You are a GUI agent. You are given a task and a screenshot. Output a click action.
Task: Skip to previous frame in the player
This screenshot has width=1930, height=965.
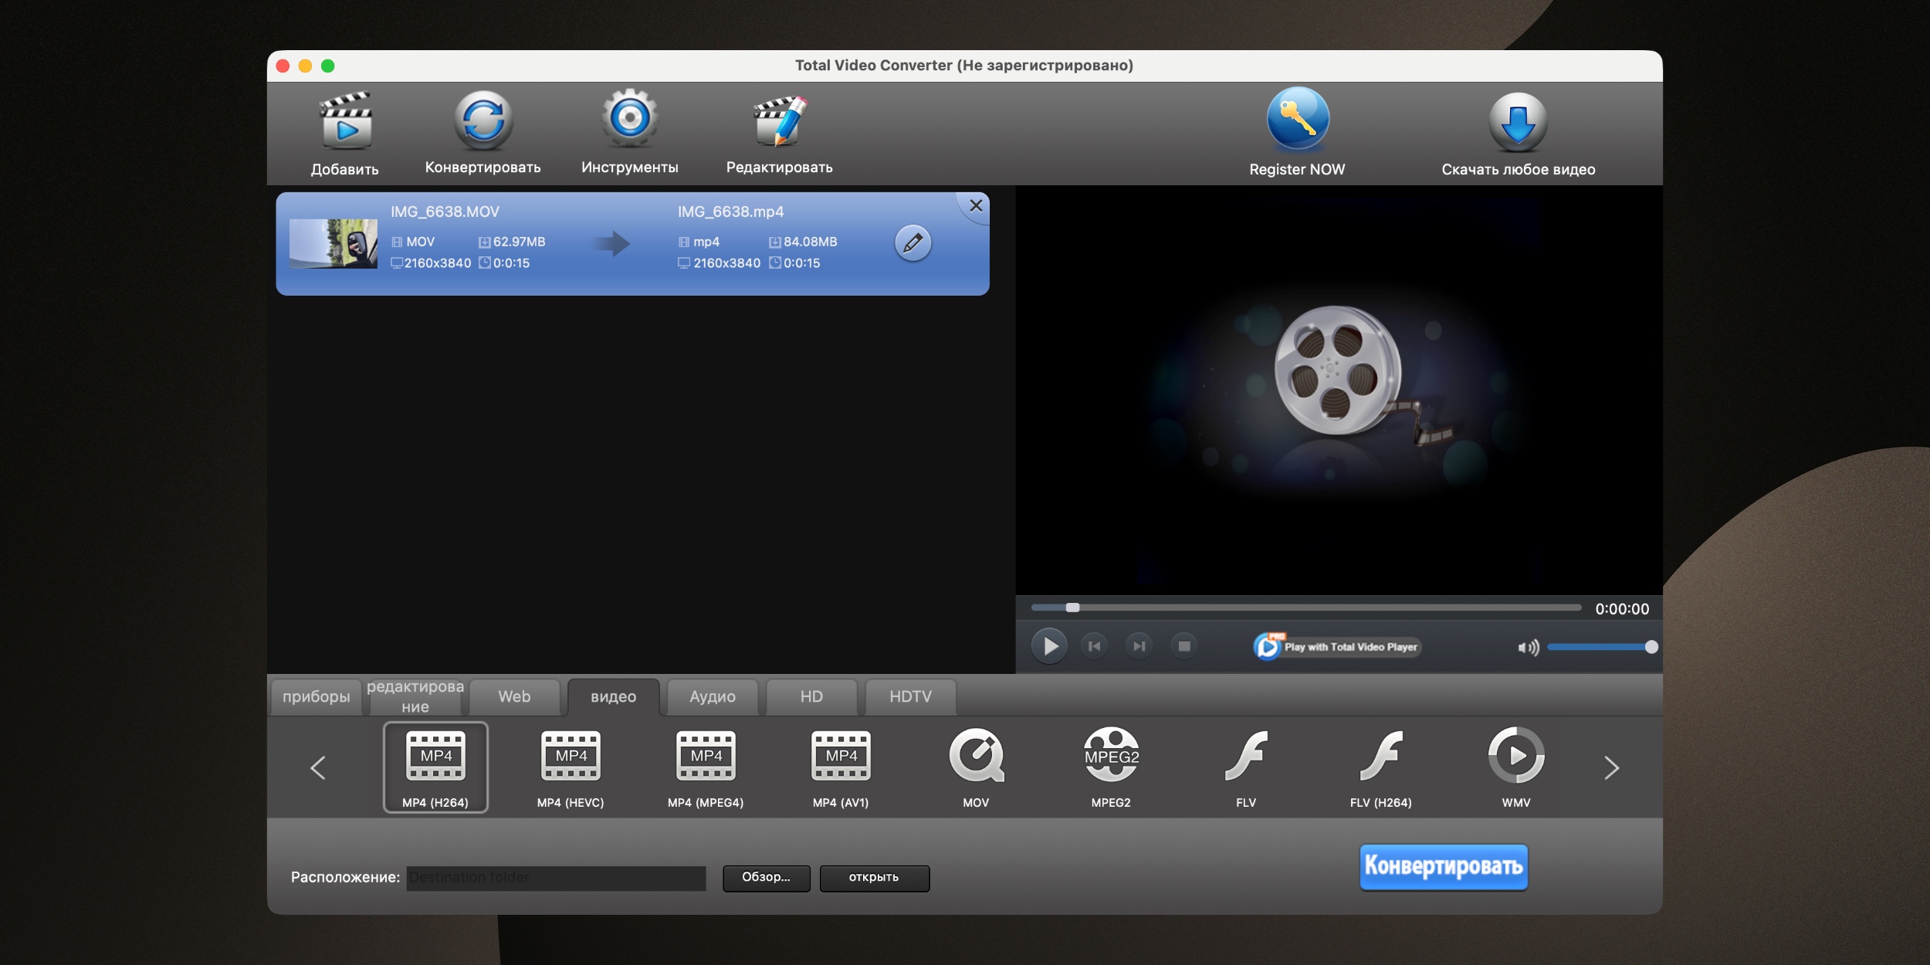1094,646
